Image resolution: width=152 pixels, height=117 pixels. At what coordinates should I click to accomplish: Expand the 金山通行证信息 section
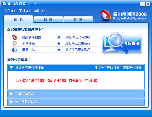[76, 102]
